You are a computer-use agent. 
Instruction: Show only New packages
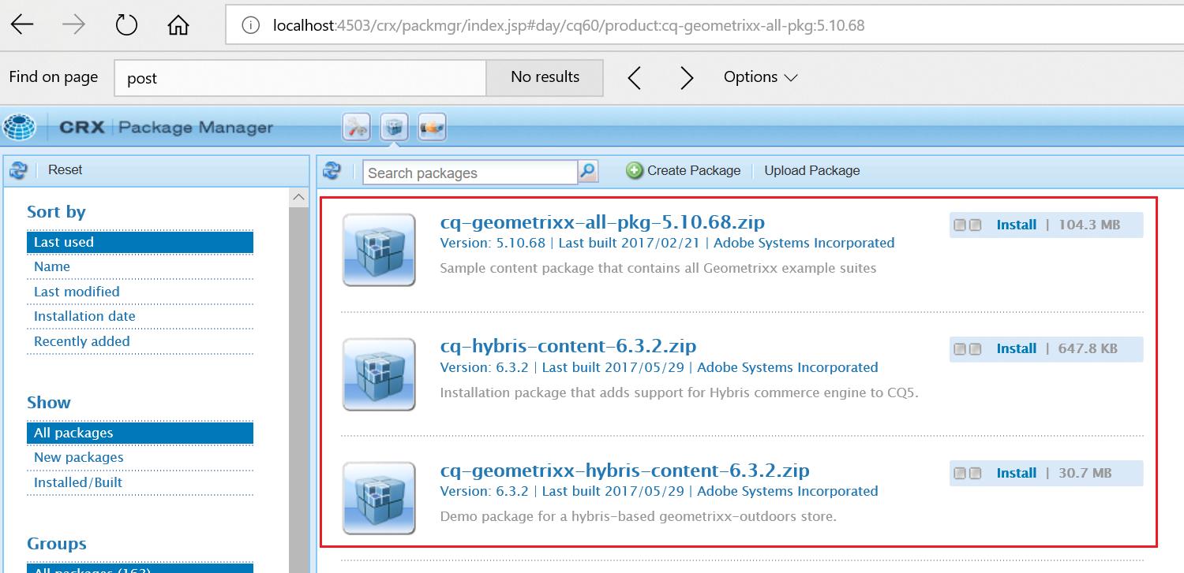(140, 457)
